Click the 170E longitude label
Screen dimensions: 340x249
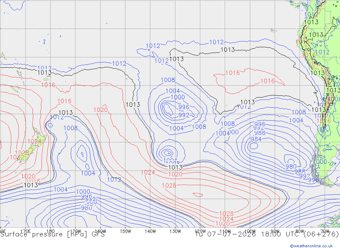click(26, 231)
